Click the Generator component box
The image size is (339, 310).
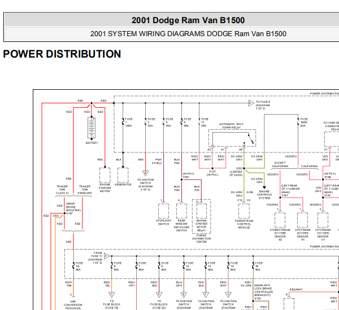click(123, 175)
